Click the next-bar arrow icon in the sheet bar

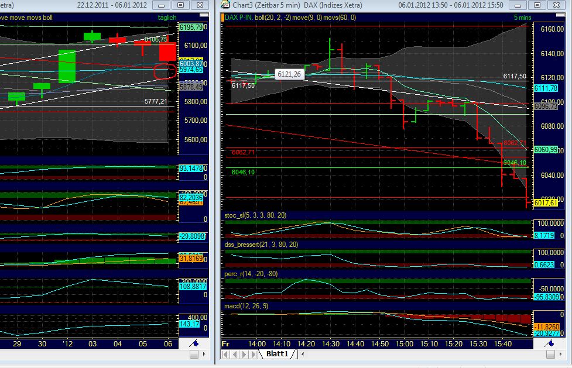[x=244, y=354]
